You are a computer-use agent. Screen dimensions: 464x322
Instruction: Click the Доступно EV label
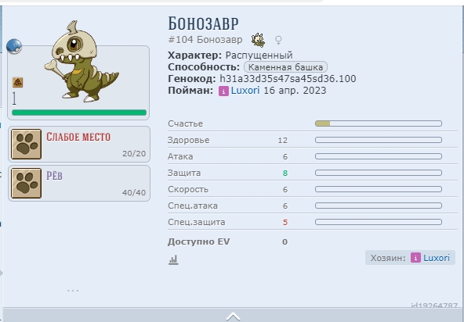199,241
